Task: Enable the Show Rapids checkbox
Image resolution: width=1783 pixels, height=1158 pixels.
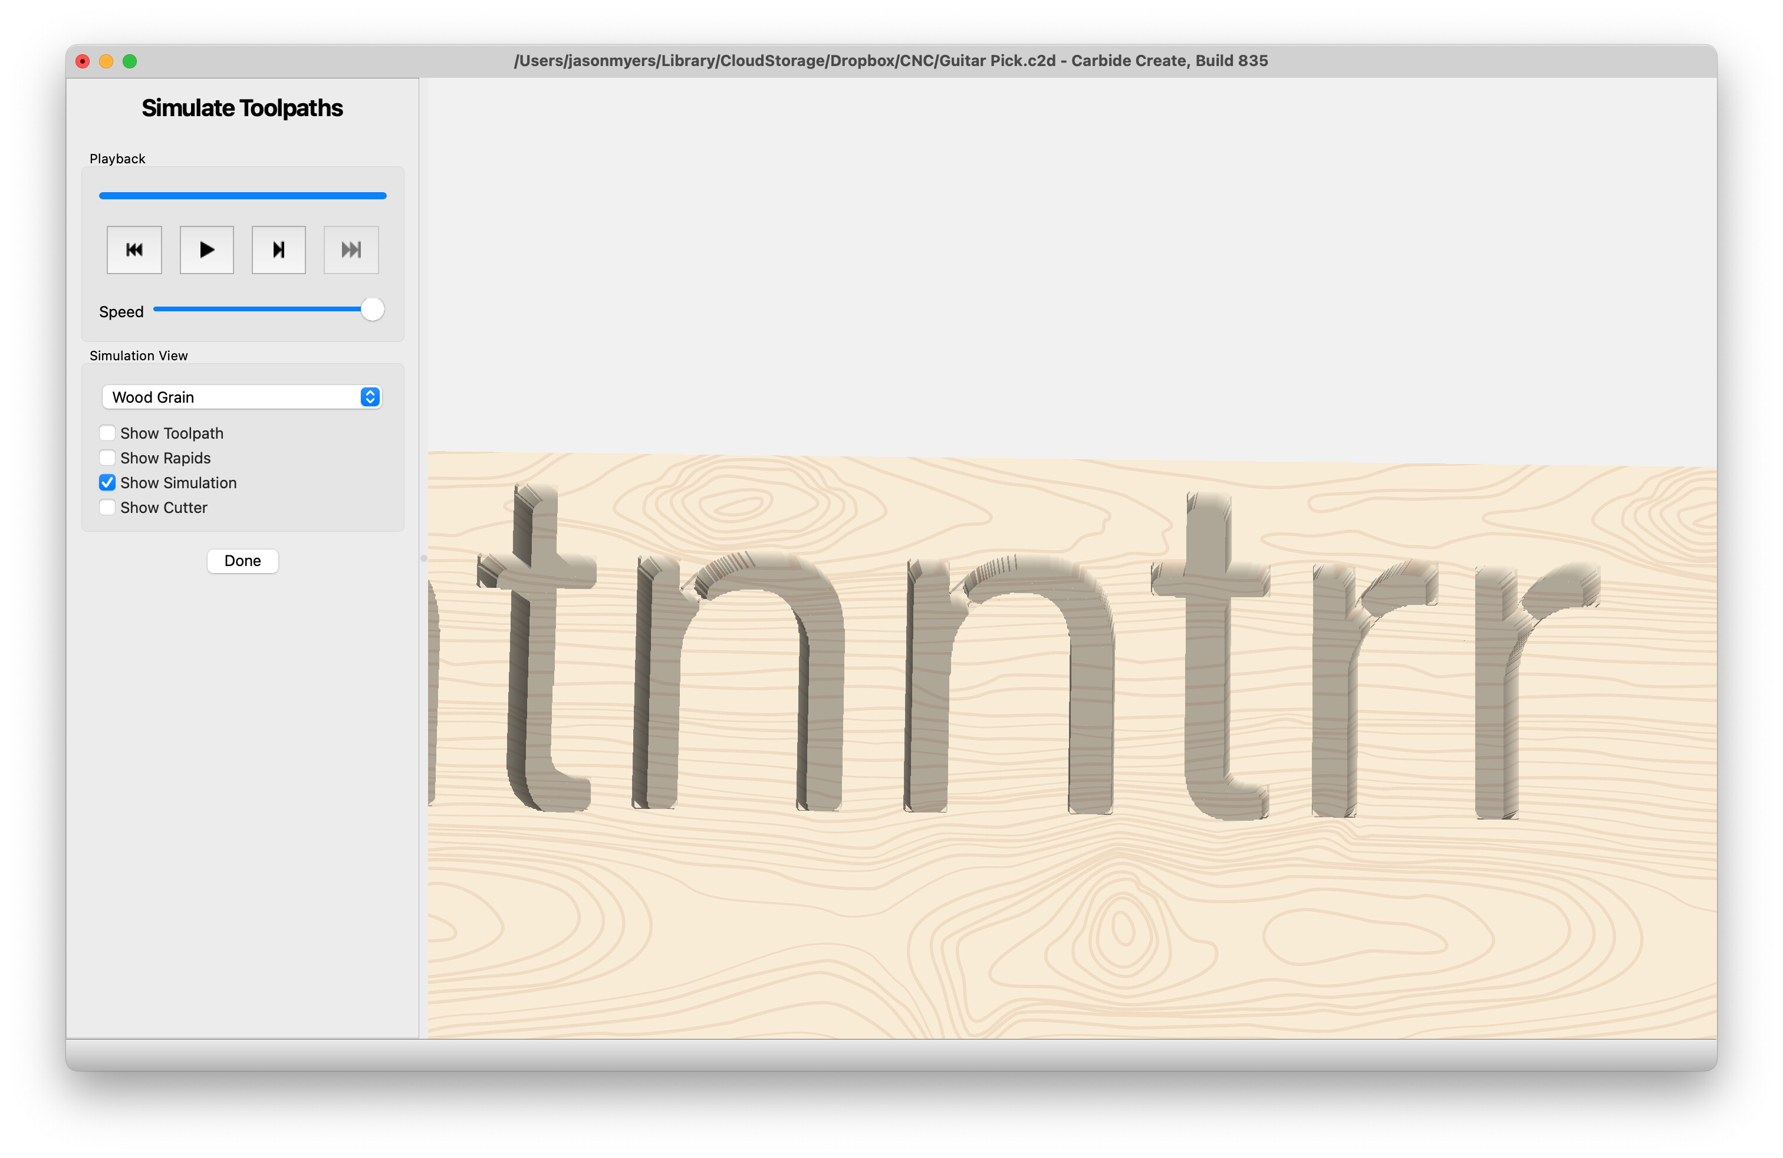Action: [x=107, y=458]
